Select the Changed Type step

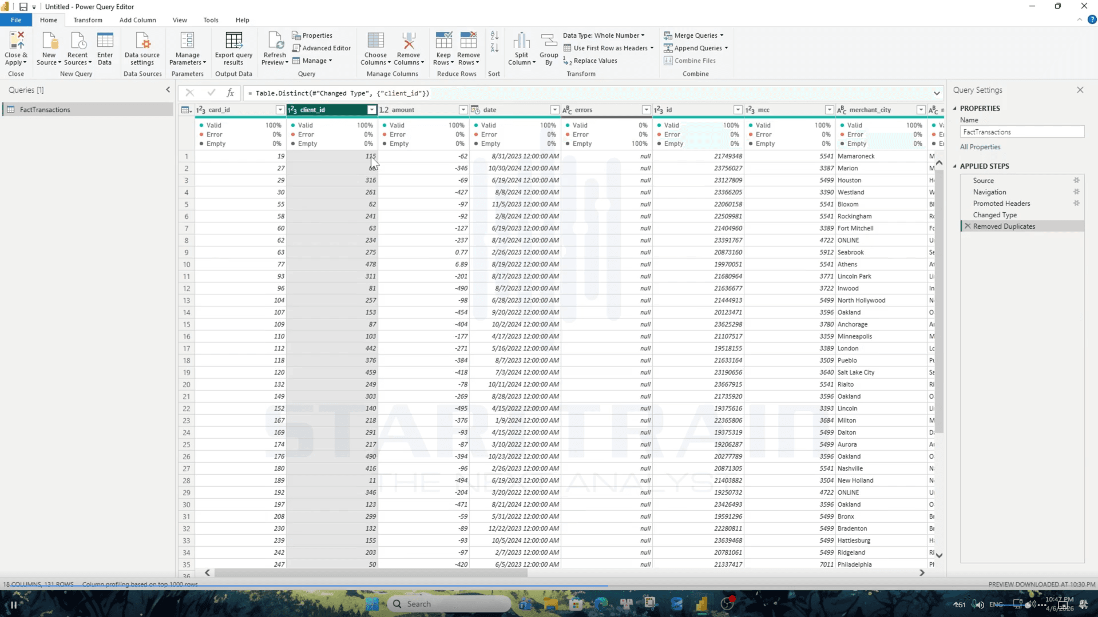click(994, 215)
